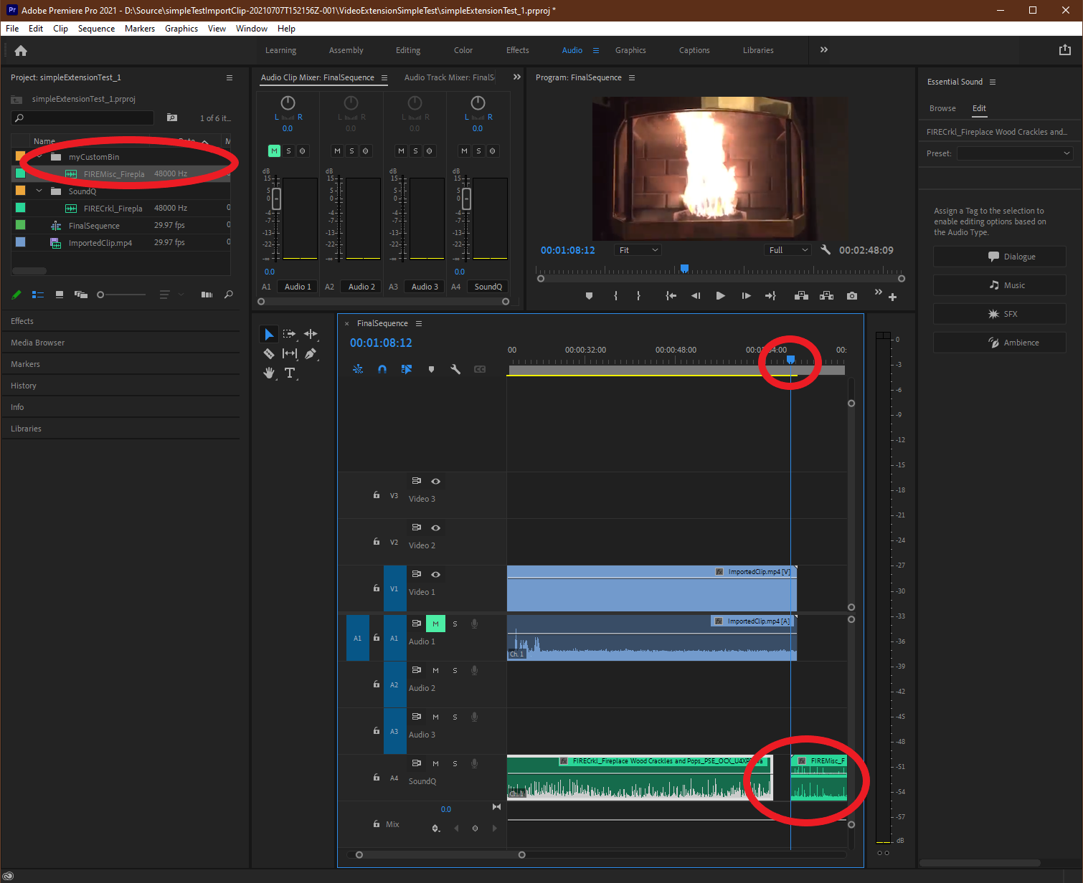1083x883 pixels.
Task: Step back one frame in Program Monitor
Action: coord(695,296)
